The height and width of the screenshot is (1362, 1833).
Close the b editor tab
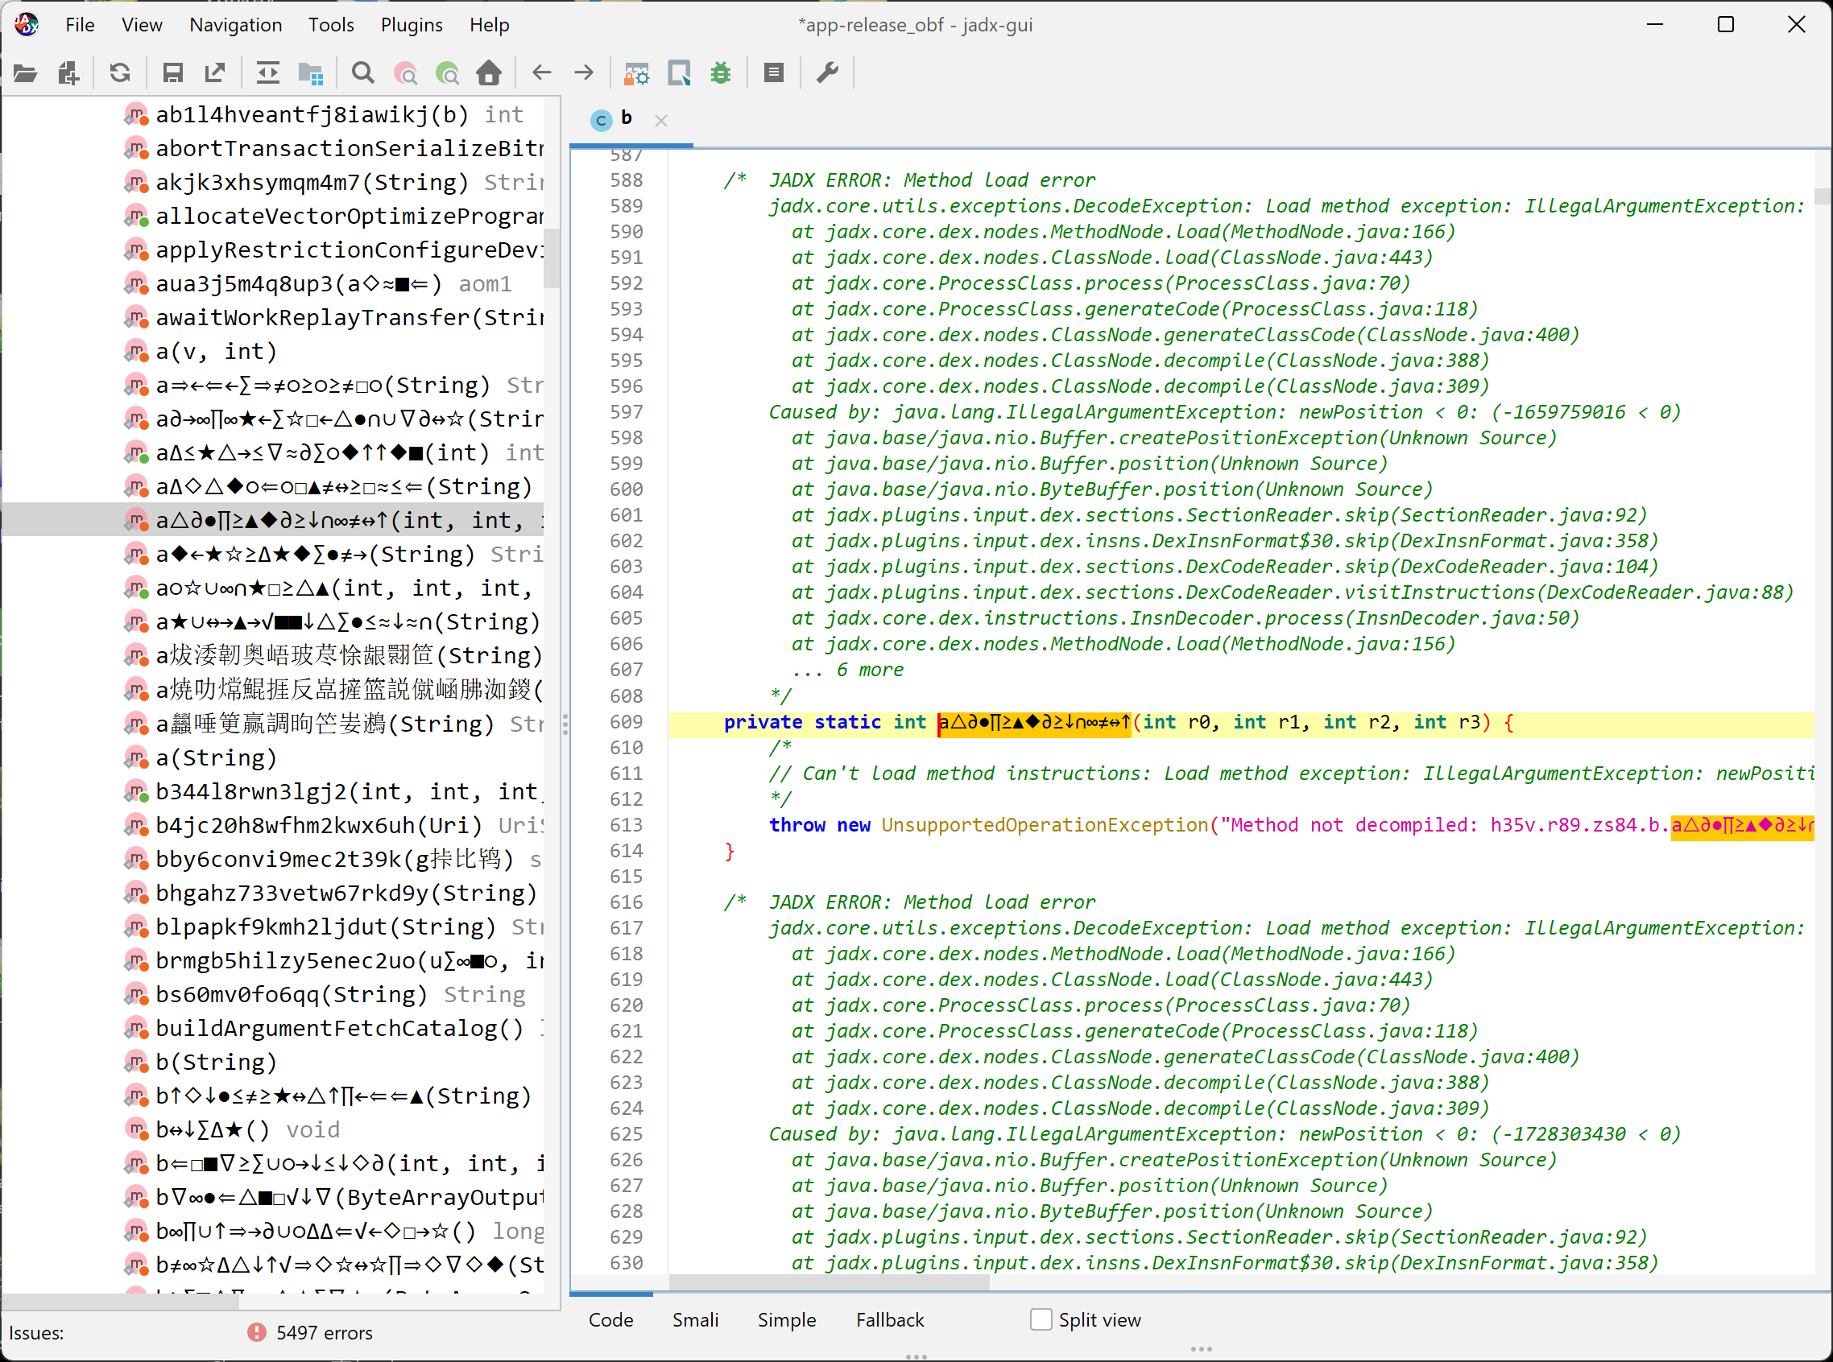pyautogui.click(x=660, y=122)
